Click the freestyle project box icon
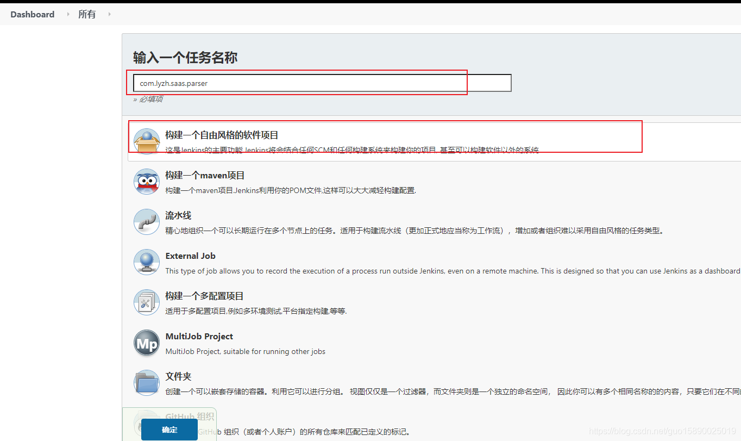Screen dimensions: 741x441 coord(147,141)
